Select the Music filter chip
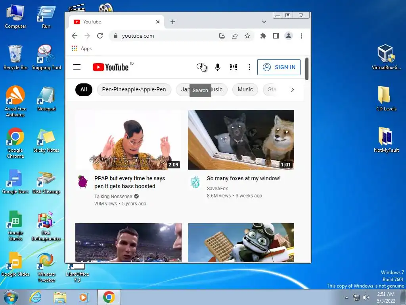Viewport: 406px width, 305px height. 245,89
